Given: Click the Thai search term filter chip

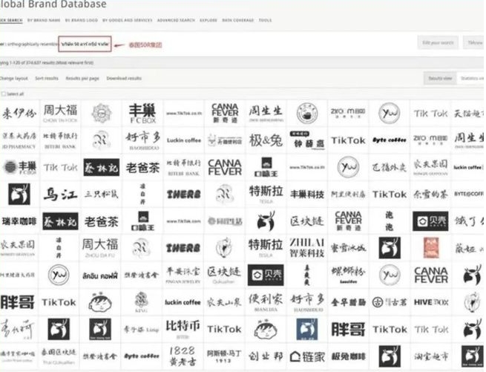Looking at the screenshot, I should click(85, 44).
